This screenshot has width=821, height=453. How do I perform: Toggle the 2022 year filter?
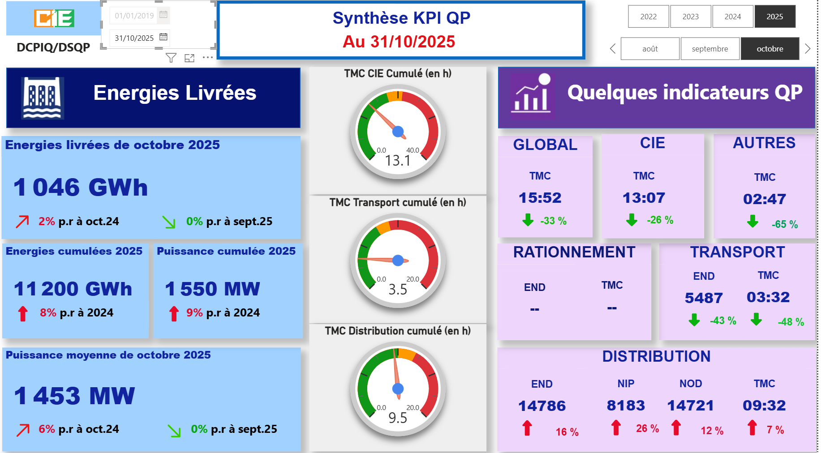[x=648, y=17]
